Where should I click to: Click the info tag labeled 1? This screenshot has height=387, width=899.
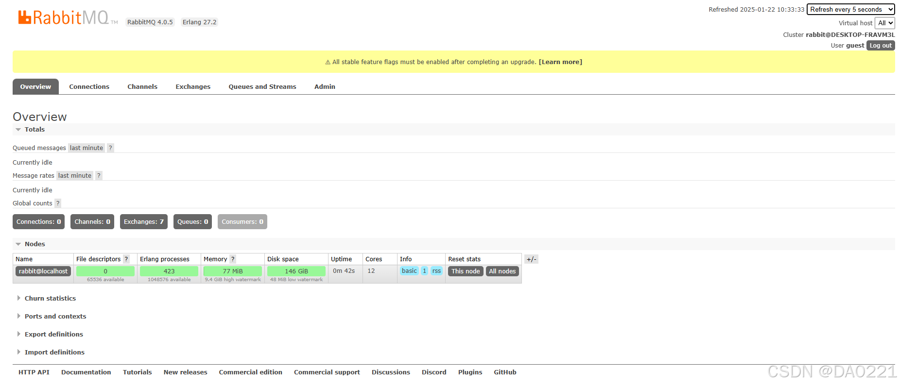(424, 271)
